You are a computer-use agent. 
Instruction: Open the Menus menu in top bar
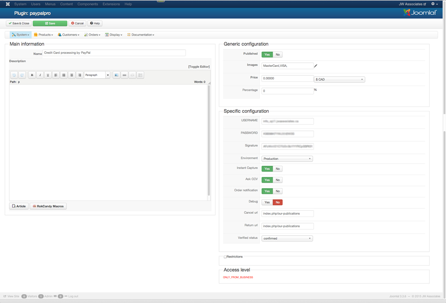(x=50, y=4)
